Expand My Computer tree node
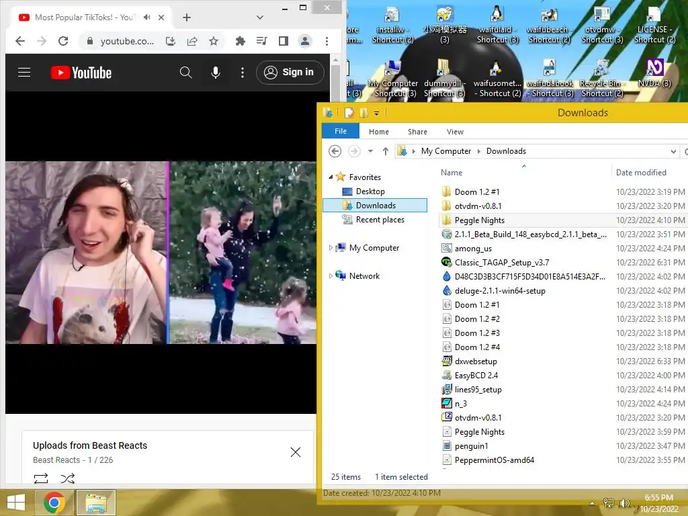Viewport: 688px width, 516px height. [x=331, y=248]
